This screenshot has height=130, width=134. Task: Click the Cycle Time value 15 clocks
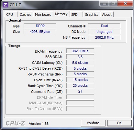[80, 80]
